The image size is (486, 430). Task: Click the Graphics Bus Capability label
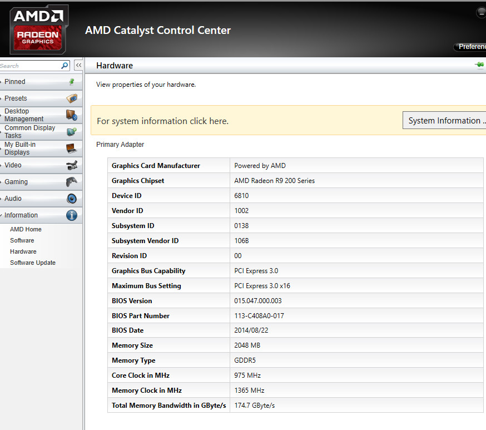pos(148,271)
